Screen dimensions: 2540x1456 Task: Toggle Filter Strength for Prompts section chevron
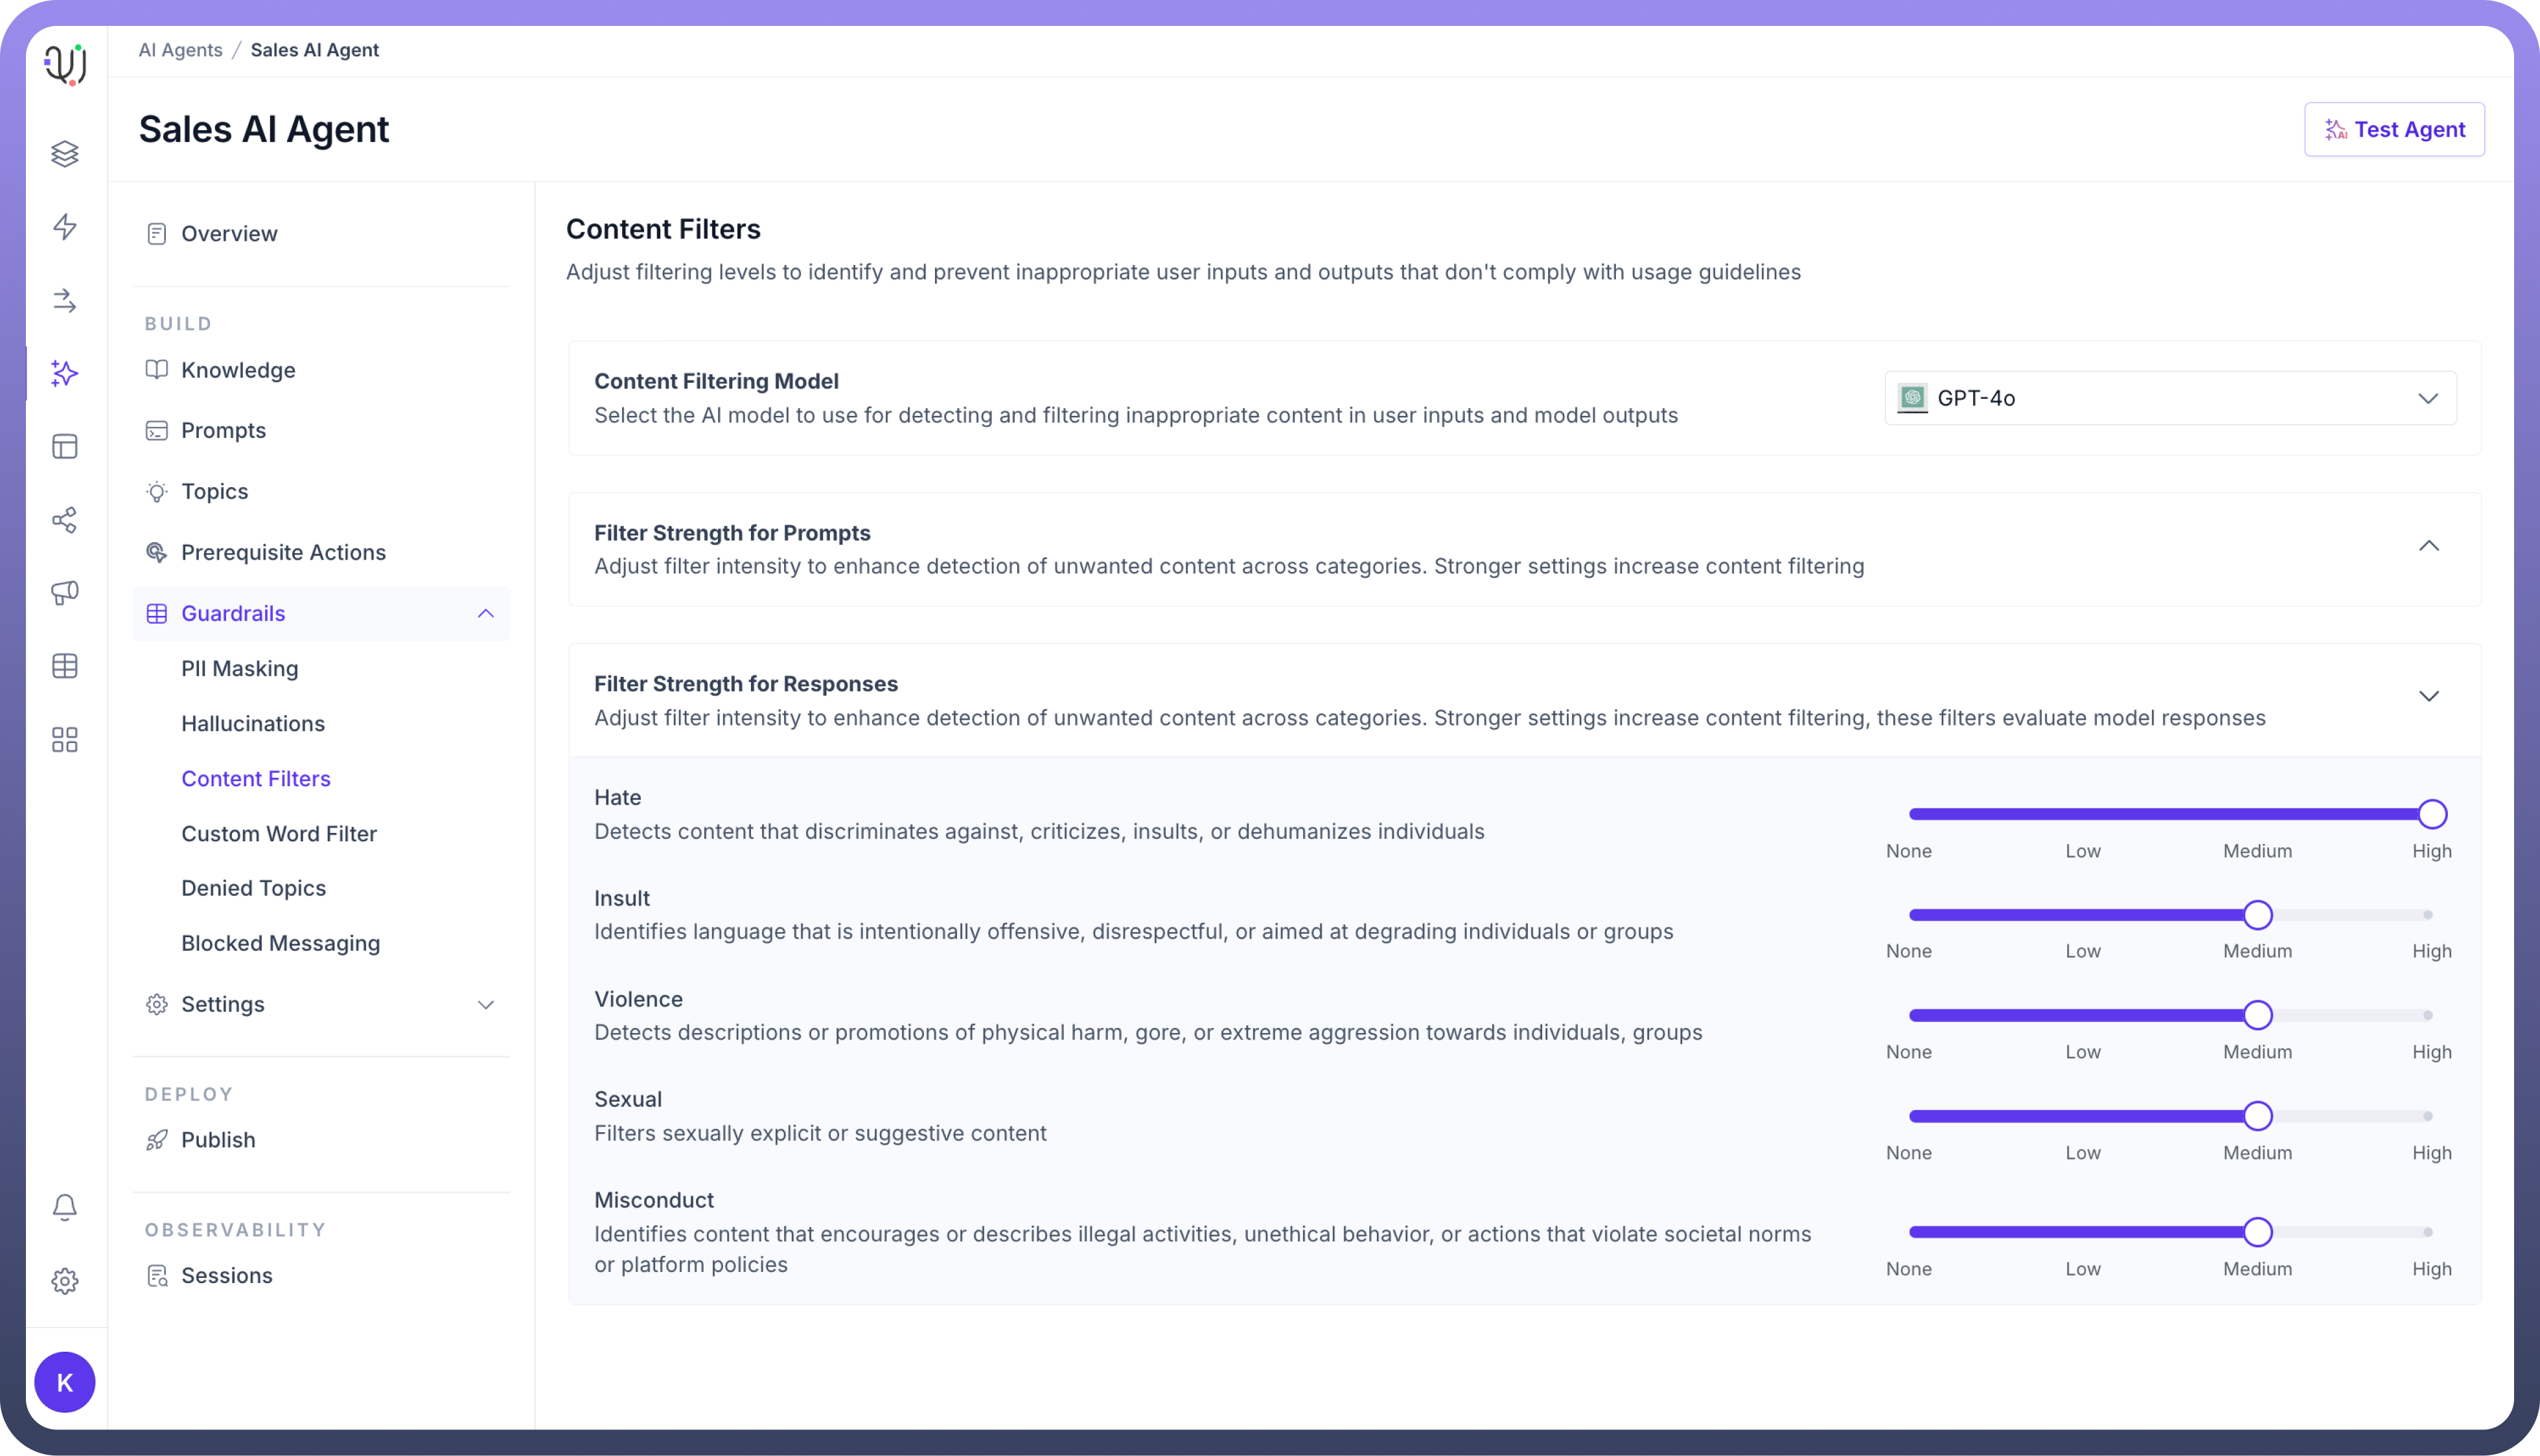coord(2428,546)
